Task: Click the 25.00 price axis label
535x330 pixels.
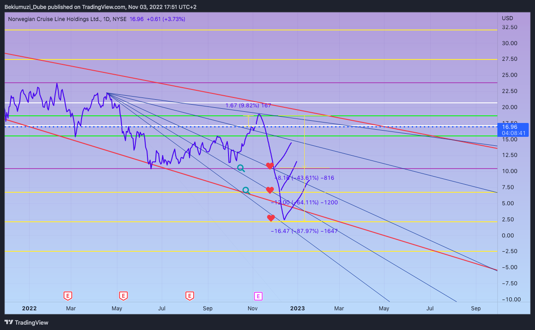Action: 509,75
